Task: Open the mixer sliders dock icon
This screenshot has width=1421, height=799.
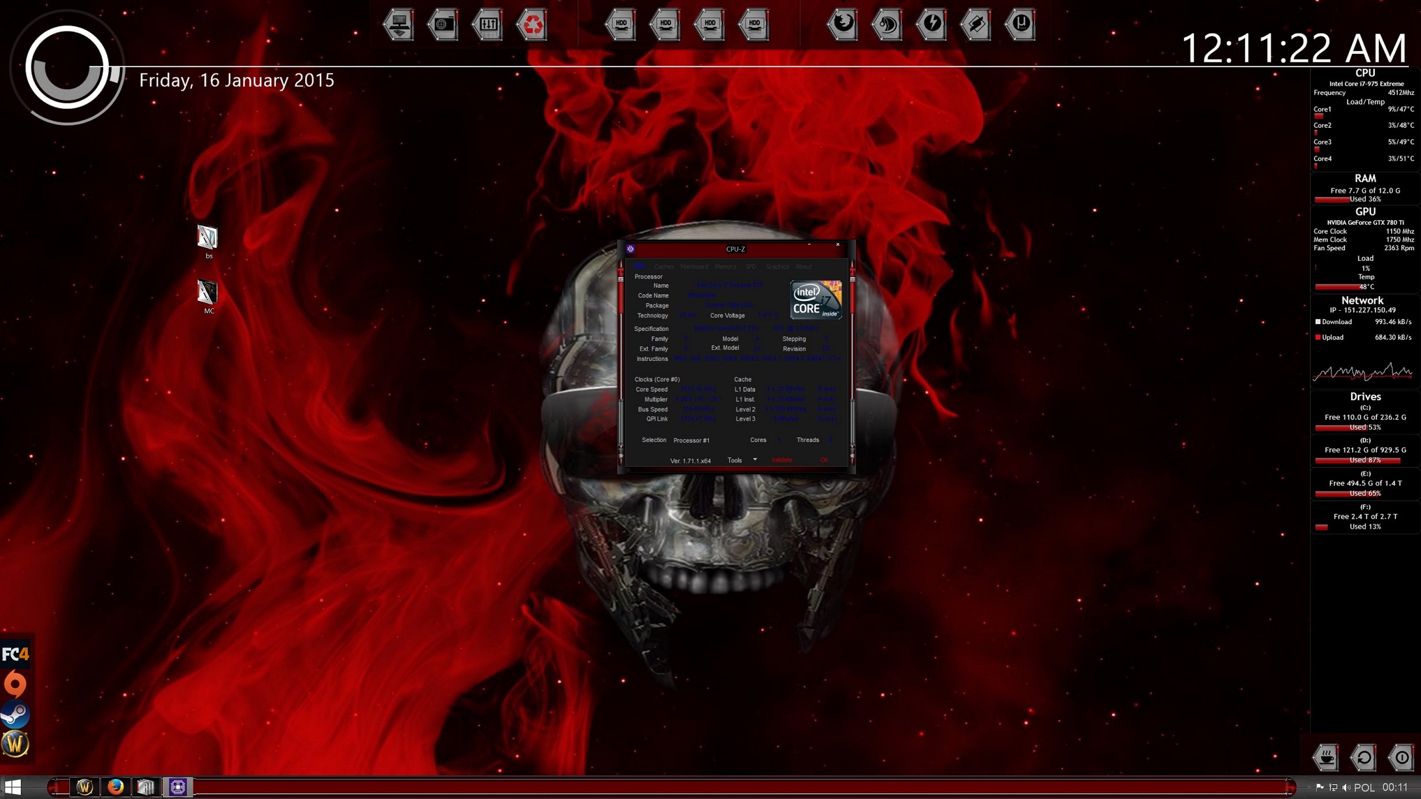Action: [x=488, y=24]
